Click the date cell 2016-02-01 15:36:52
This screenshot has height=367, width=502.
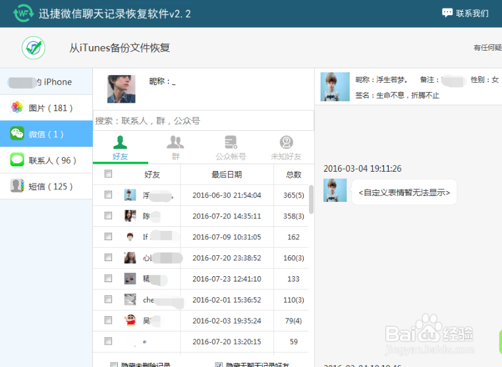click(x=227, y=300)
